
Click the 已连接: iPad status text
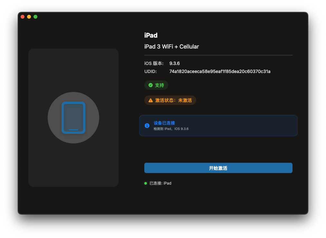(x=160, y=183)
